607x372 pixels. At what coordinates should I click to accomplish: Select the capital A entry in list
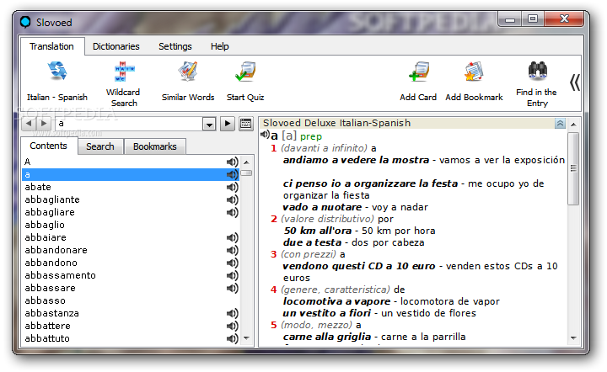click(131, 162)
